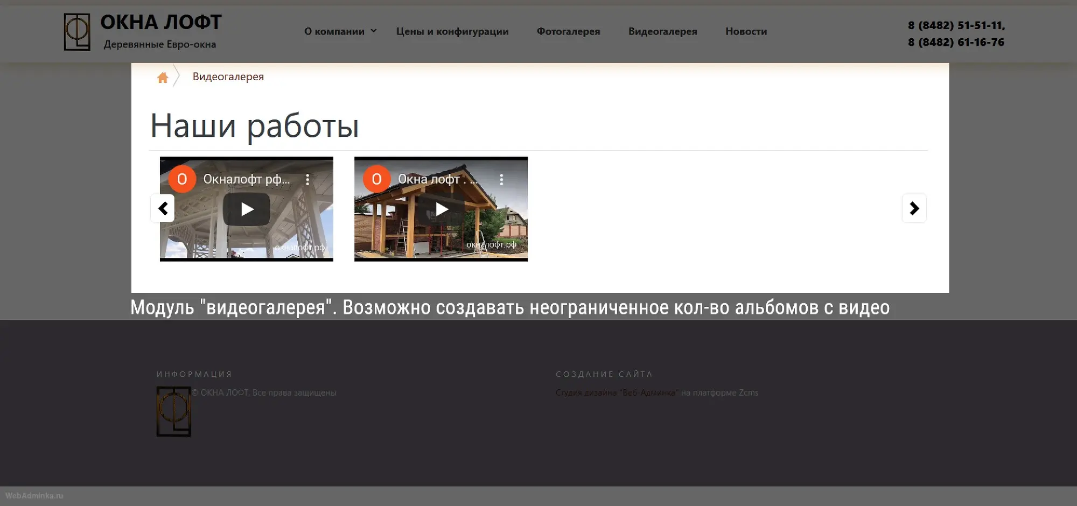1077x506 pixels.
Task: Open the Фотогалерея menu item
Action: [x=568, y=31]
